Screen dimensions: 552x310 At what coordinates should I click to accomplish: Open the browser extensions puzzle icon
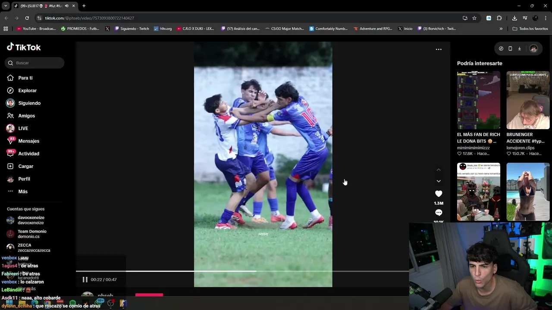click(x=499, y=18)
